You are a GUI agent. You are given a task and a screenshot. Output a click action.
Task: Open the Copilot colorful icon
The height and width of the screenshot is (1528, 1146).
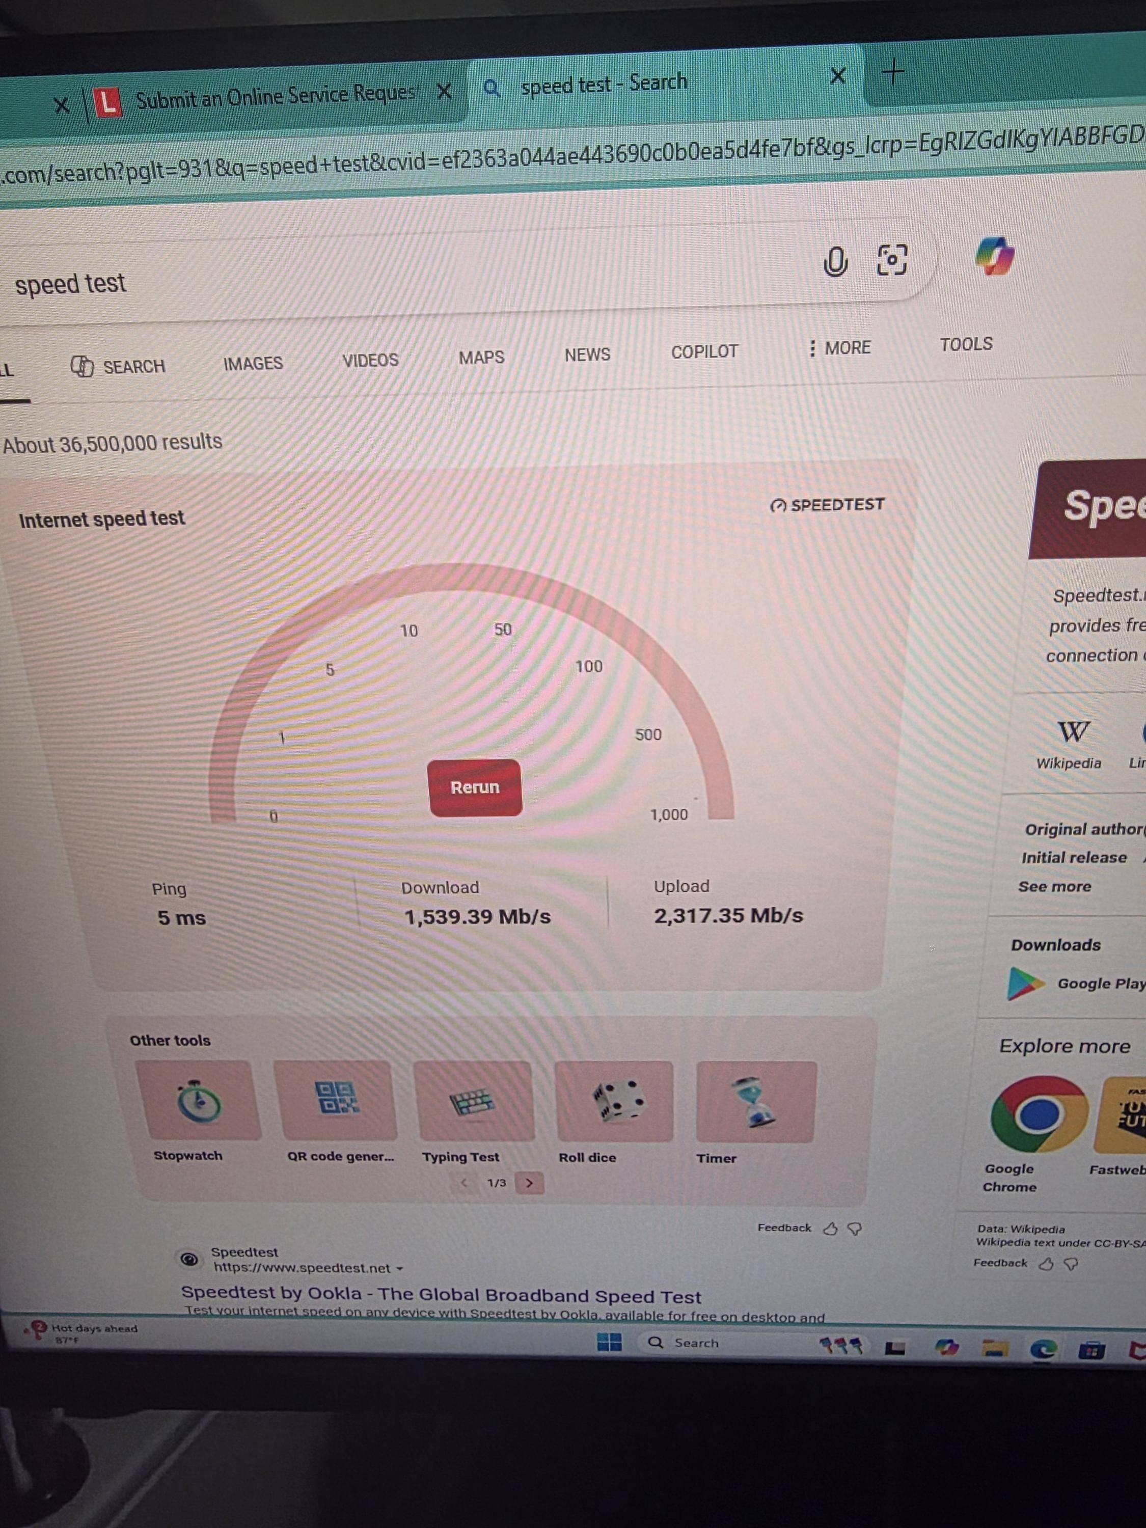pos(995,256)
